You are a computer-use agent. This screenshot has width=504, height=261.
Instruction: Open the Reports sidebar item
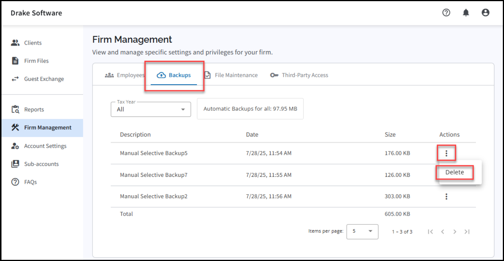coord(34,110)
